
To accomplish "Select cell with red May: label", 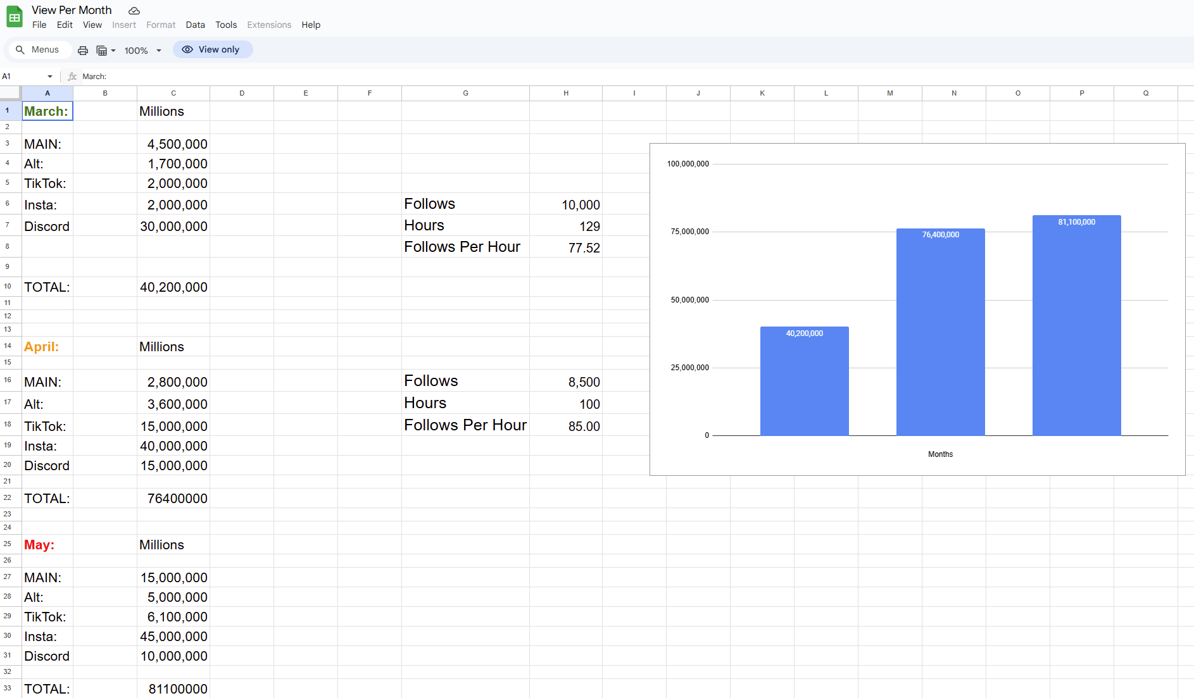I will tap(47, 545).
